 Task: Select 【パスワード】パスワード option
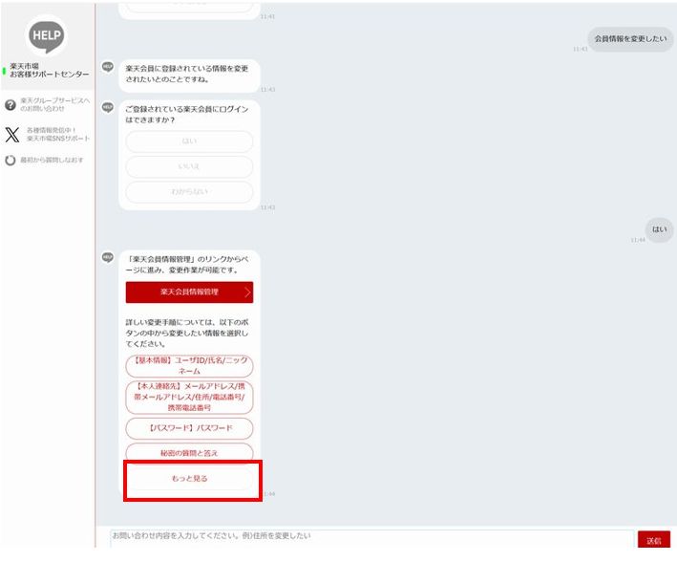[x=189, y=428]
